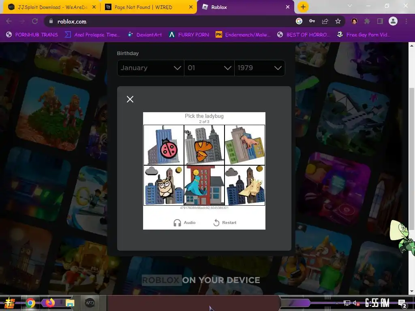Click the avatar extension icon in toolbar
415x311 pixels.
click(x=354, y=21)
